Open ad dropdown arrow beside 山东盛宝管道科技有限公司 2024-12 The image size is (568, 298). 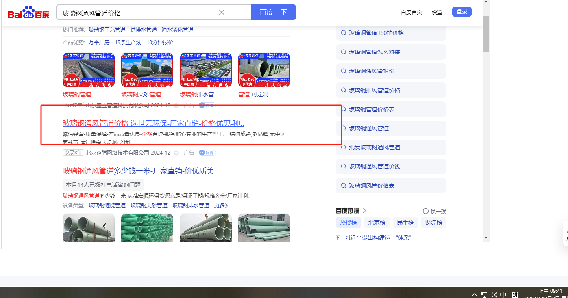click(176, 106)
